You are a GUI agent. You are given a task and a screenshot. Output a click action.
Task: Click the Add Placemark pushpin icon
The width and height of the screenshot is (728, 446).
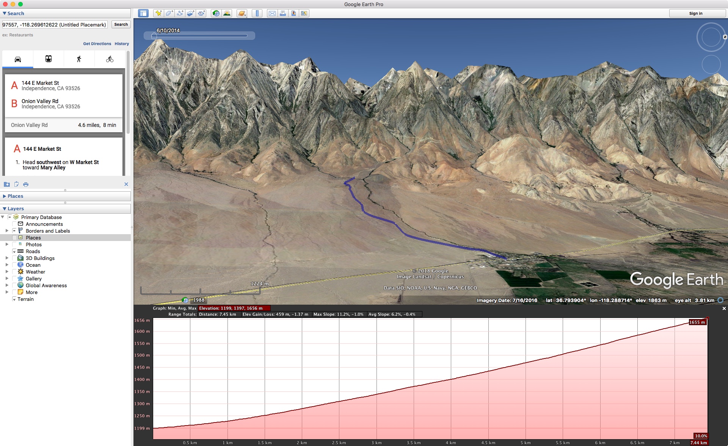158,13
